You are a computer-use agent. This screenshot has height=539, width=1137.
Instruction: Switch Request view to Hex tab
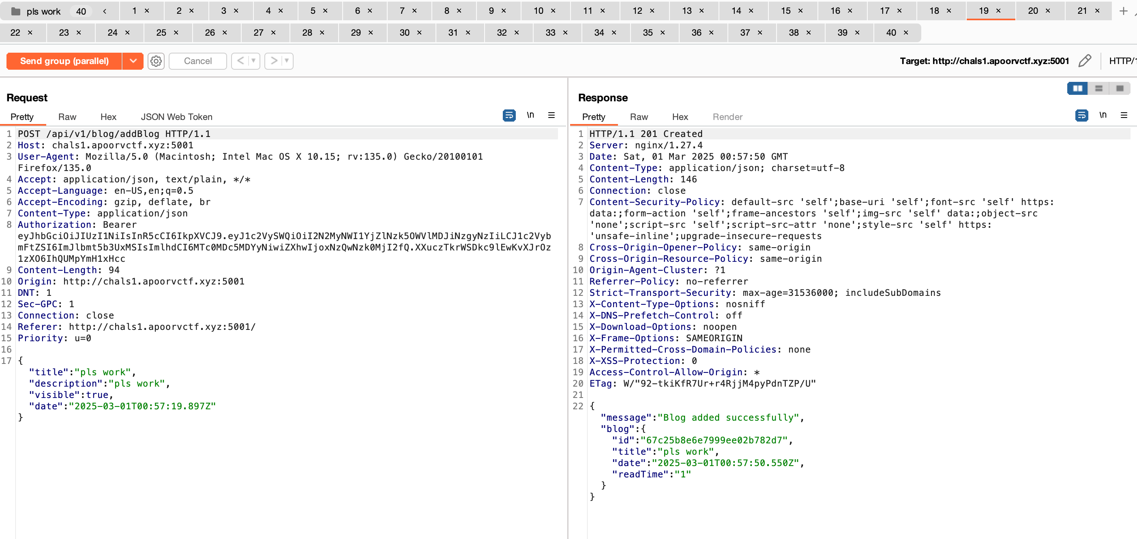108,117
